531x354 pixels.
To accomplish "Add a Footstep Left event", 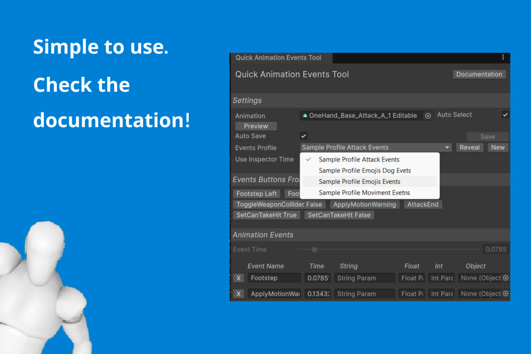I will coord(257,194).
